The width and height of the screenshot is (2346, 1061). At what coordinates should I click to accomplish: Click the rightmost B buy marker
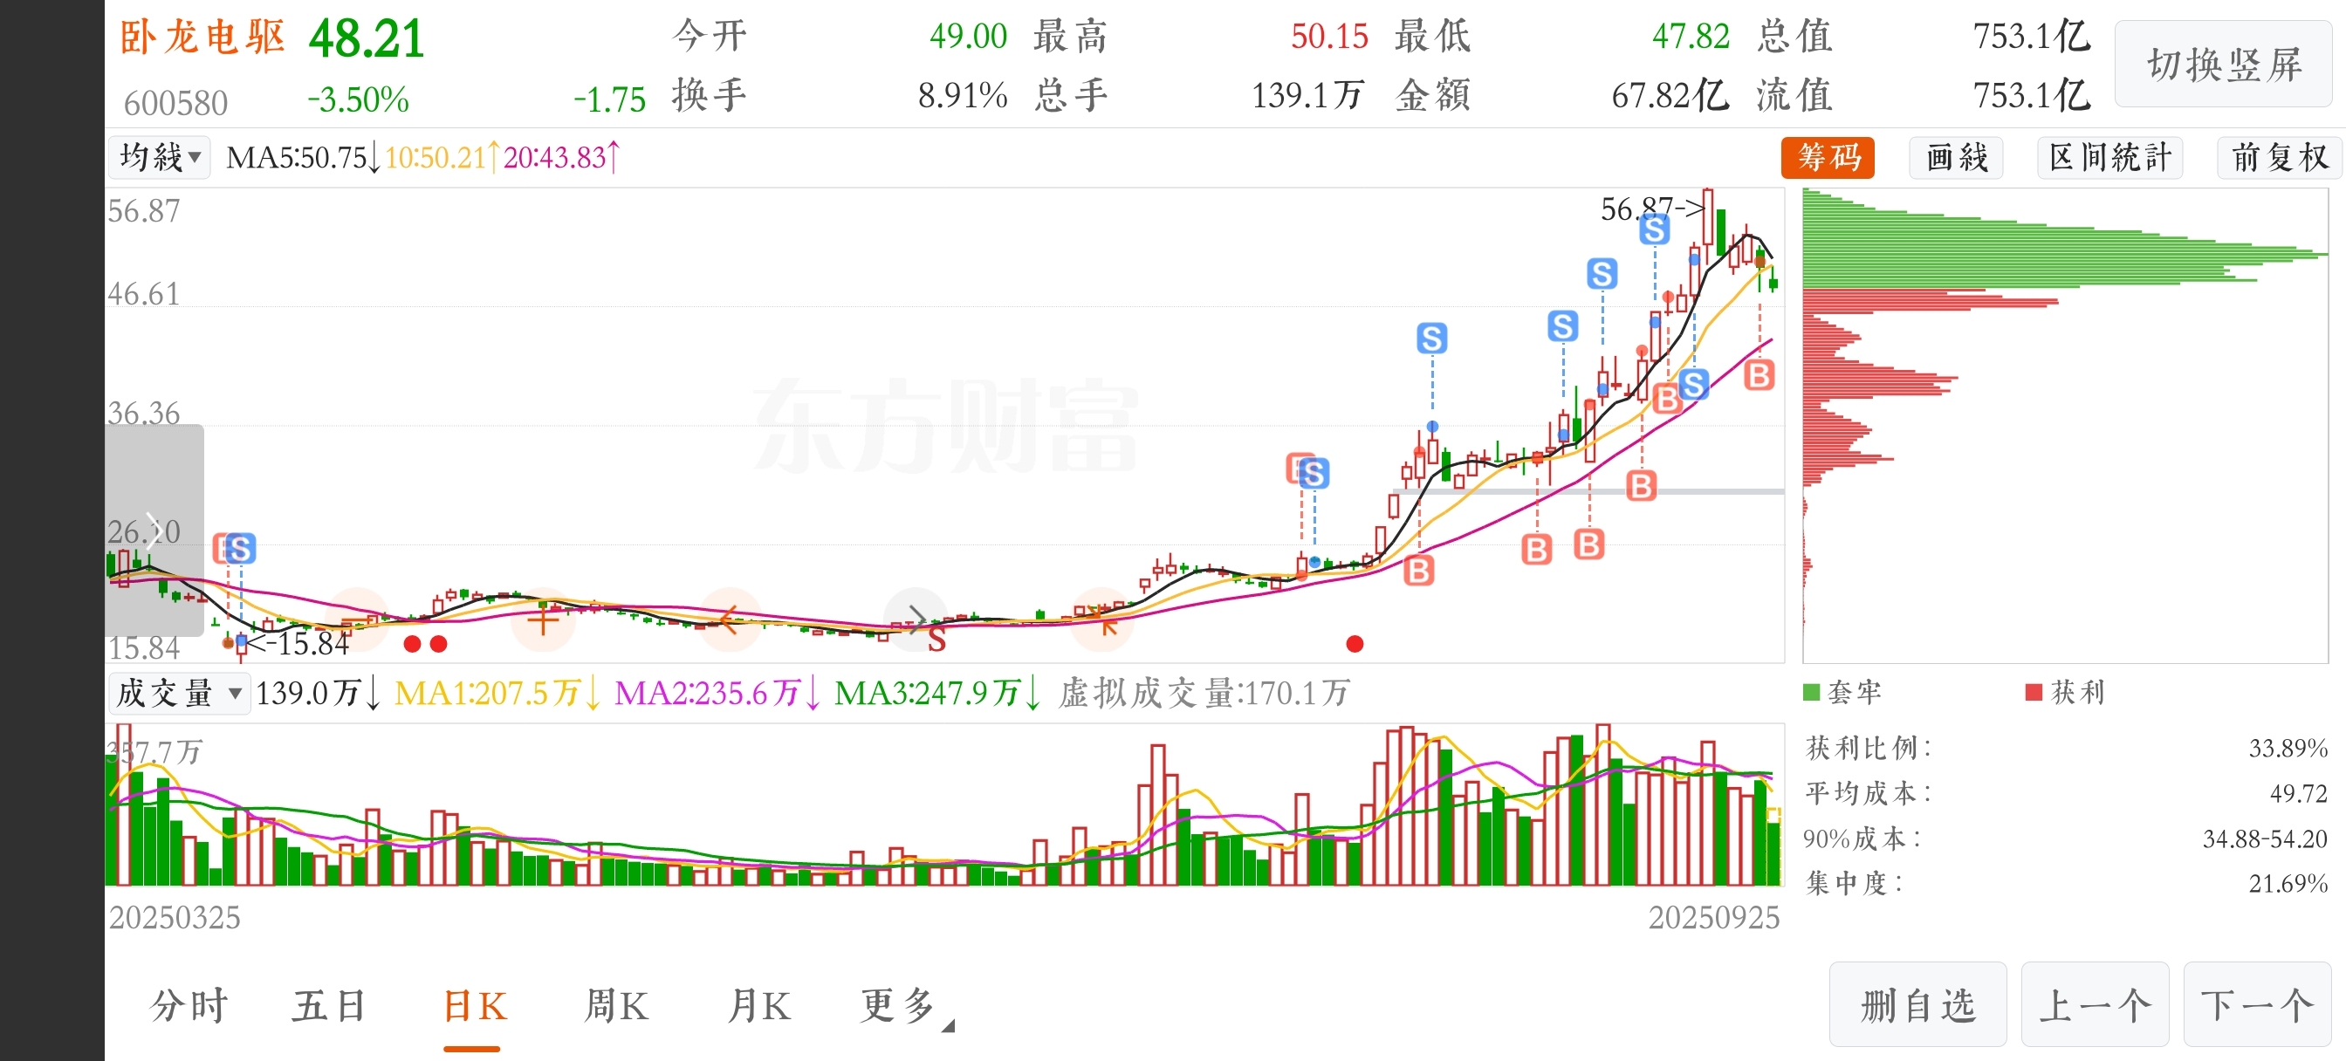1759,375
